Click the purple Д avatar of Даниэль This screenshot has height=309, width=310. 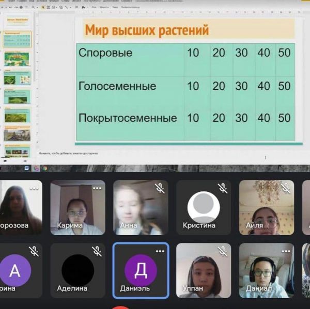pos(141,270)
